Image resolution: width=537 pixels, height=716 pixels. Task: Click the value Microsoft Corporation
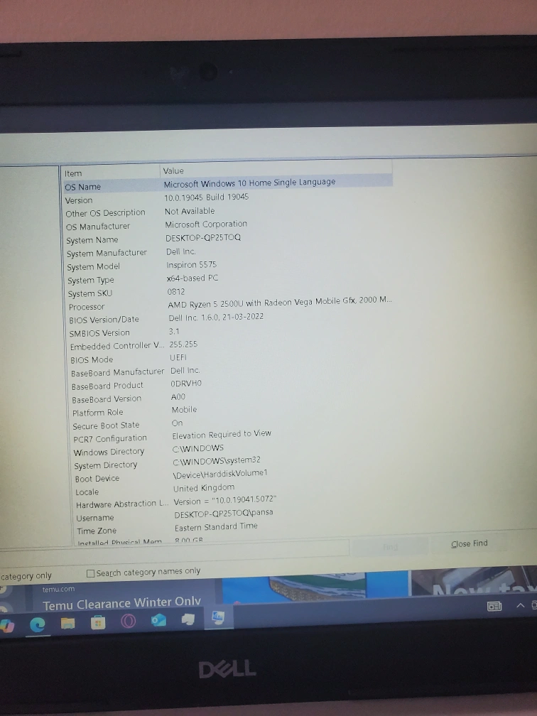point(206,224)
